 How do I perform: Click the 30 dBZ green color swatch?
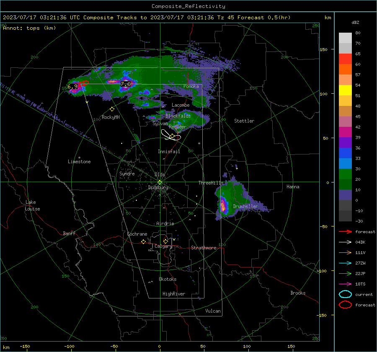tap(345, 174)
